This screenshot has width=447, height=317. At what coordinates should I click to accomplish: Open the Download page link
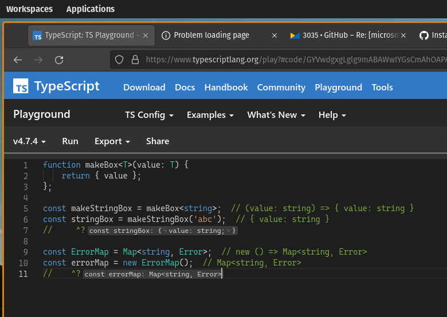[x=144, y=88]
